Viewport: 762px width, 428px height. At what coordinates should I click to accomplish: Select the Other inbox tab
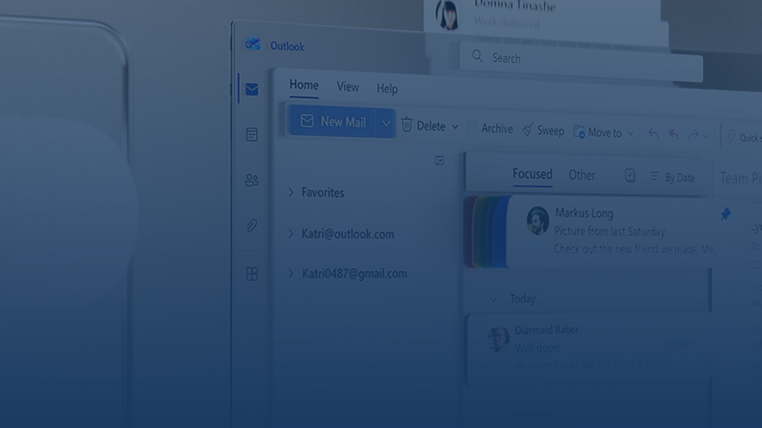coord(582,175)
